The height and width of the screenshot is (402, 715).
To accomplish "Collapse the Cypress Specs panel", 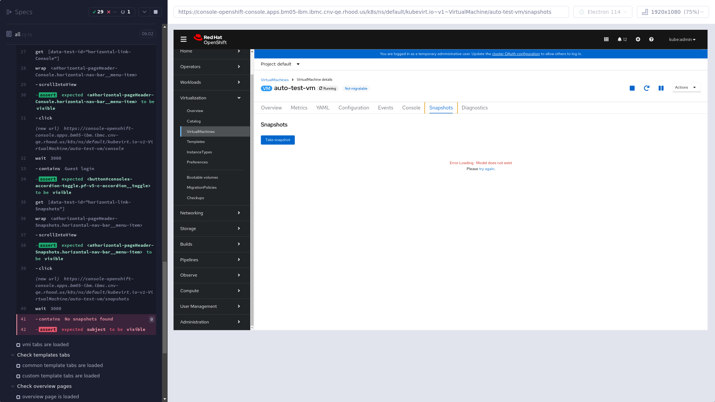I will point(9,12).
